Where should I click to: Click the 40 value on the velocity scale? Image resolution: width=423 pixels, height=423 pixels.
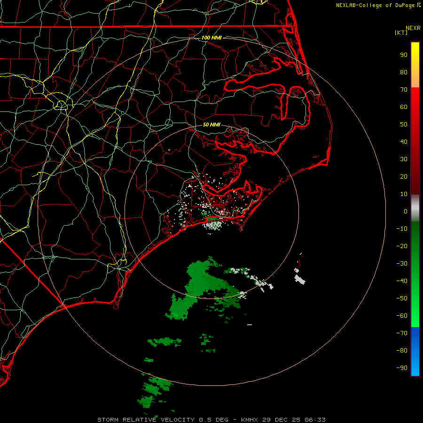pos(404,142)
